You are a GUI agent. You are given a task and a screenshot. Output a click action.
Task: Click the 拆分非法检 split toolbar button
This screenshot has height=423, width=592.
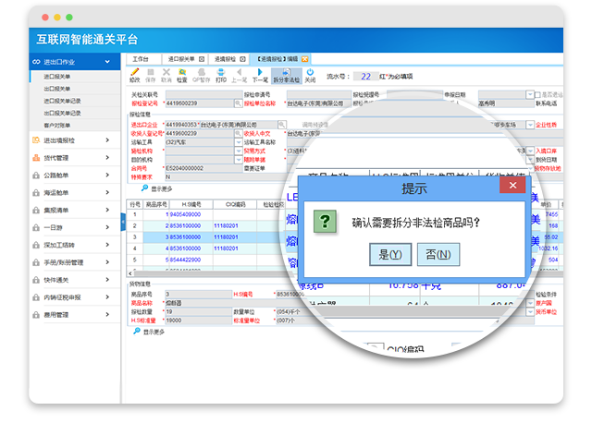click(x=287, y=76)
